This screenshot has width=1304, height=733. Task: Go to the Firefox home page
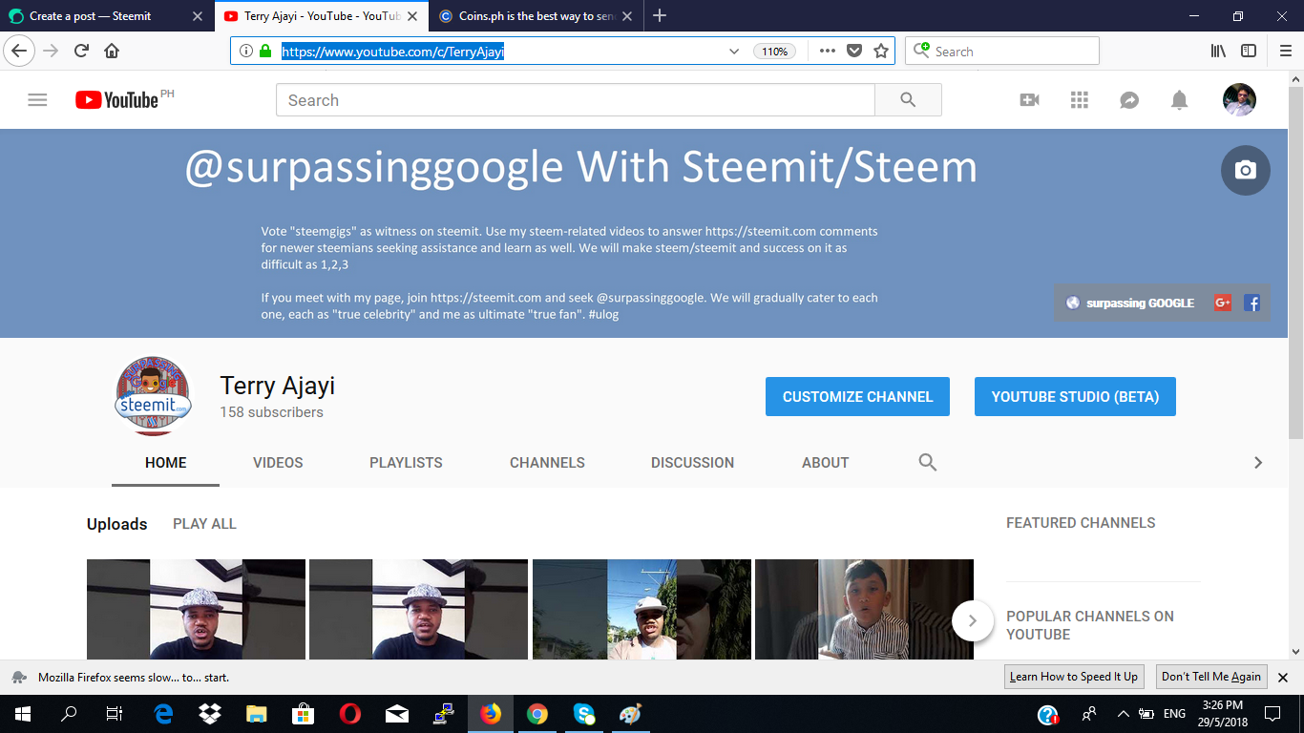coord(112,51)
